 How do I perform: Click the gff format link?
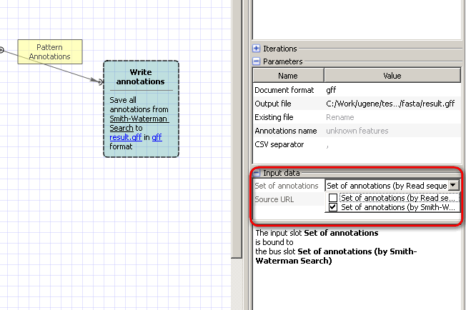[x=157, y=137]
